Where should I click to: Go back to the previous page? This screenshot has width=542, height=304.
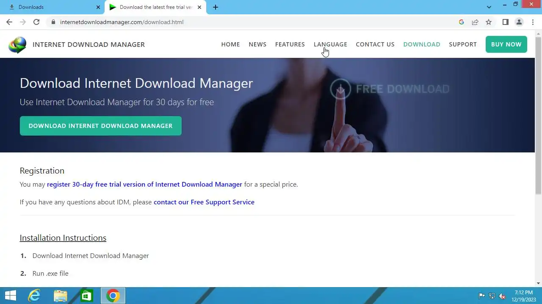pyautogui.click(x=9, y=22)
